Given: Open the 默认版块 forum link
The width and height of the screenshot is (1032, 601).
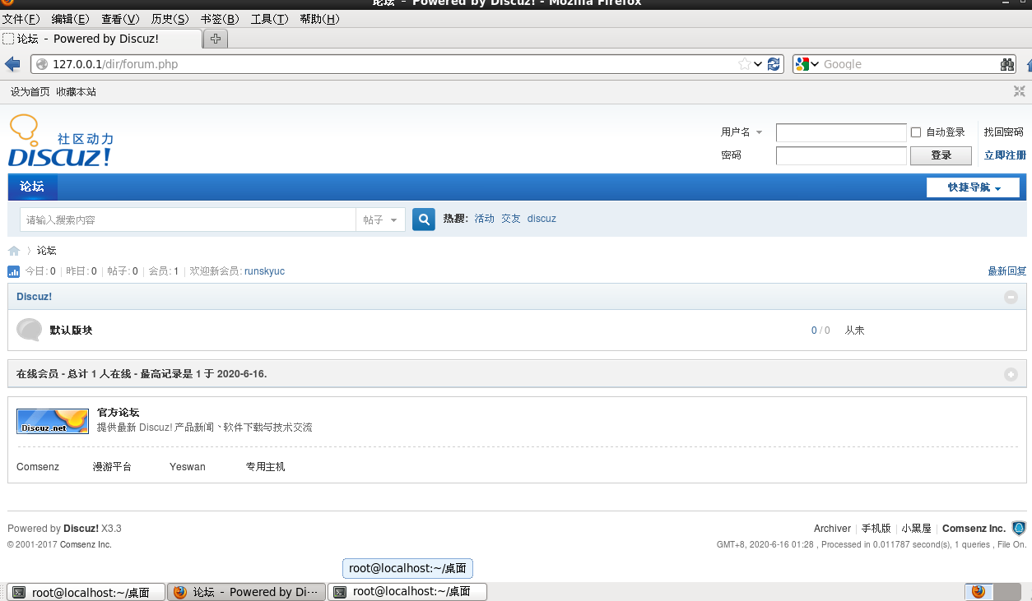Looking at the screenshot, I should pos(71,331).
